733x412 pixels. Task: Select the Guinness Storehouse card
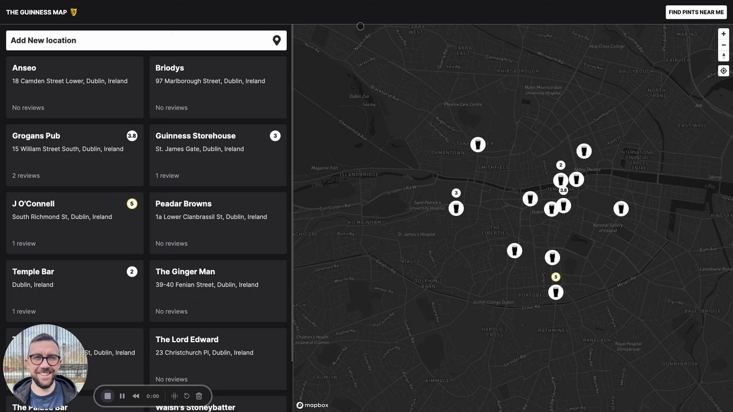click(x=218, y=155)
